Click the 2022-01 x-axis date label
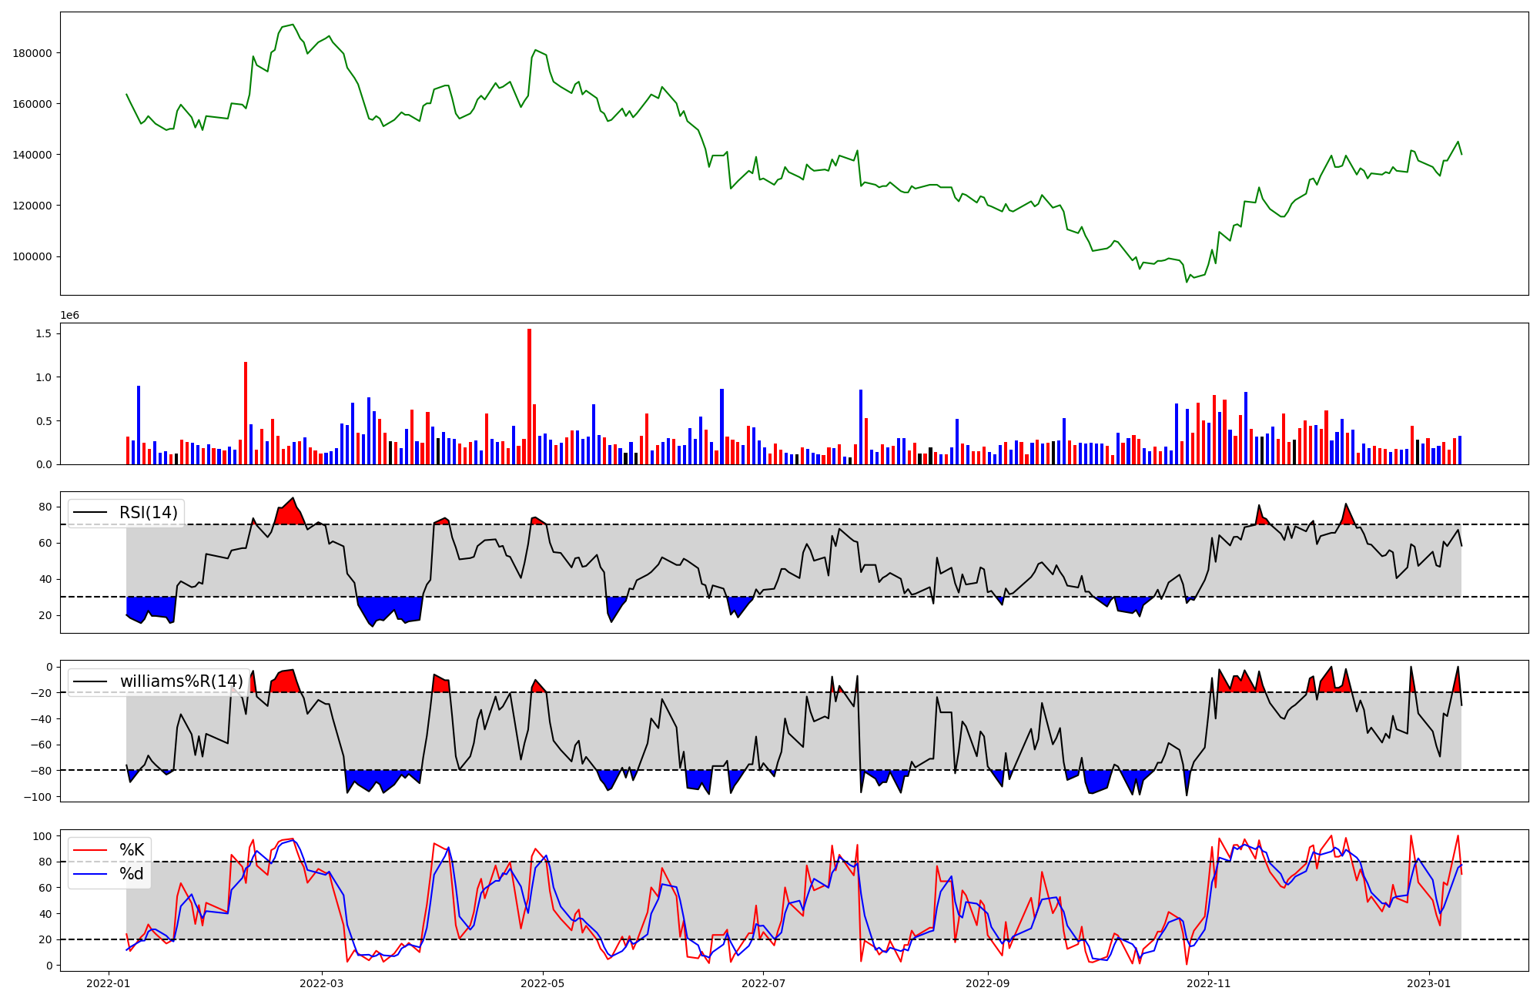This screenshot has height=1001, width=1540. point(109,983)
